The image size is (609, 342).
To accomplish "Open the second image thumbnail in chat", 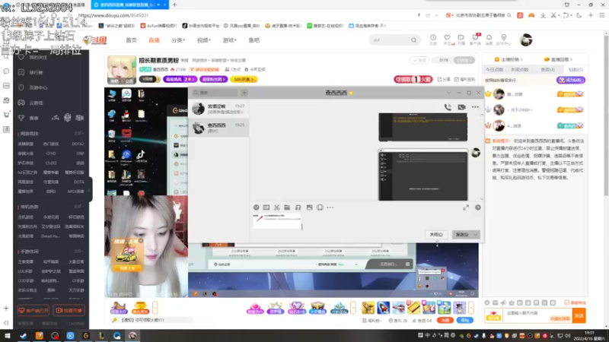I will click(423, 175).
